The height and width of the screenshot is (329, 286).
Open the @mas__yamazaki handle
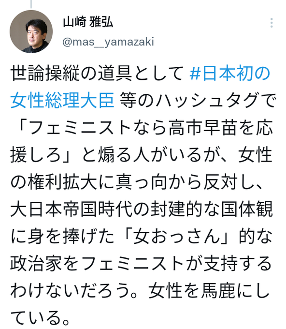108,42
